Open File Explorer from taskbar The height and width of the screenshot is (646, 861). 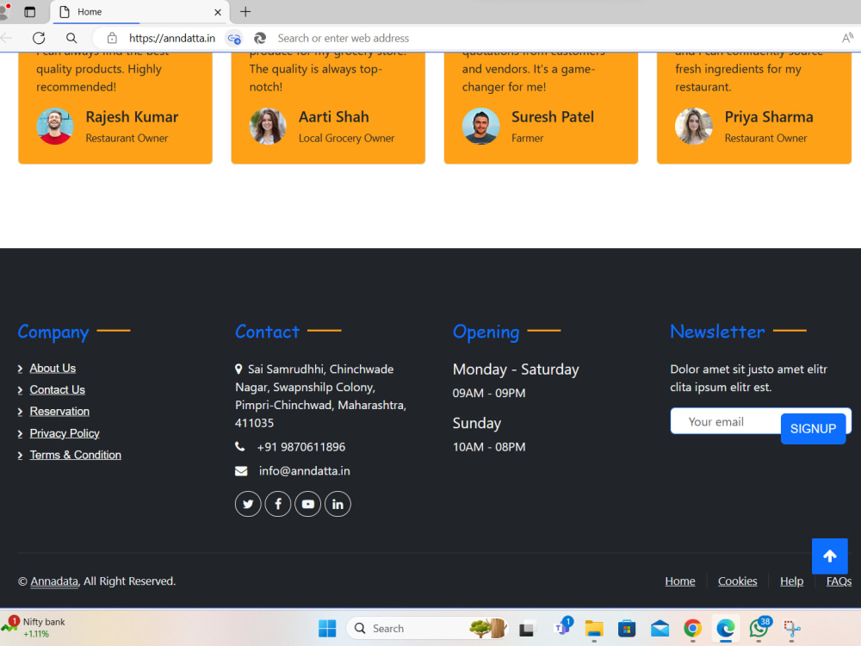pos(594,628)
